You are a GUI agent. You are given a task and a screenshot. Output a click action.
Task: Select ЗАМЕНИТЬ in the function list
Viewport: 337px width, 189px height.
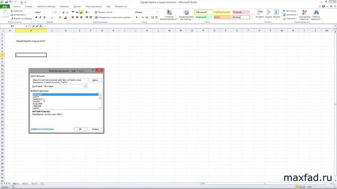(x=38, y=99)
